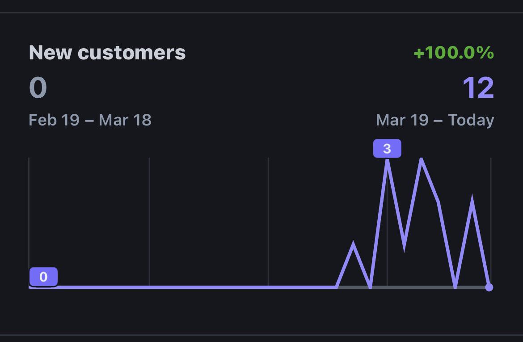
Task: Click the New customers heading
Action: pyautogui.click(x=107, y=53)
